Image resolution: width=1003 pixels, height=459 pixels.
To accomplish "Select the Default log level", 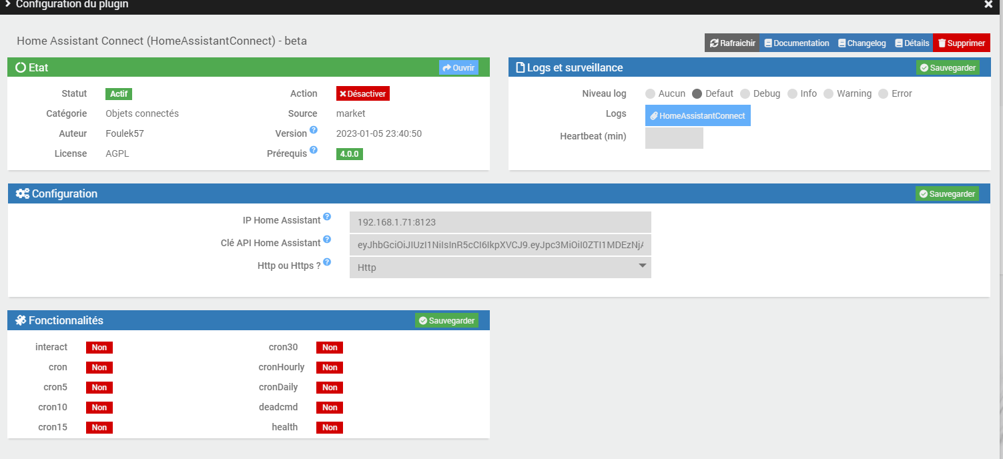I will (x=697, y=93).
